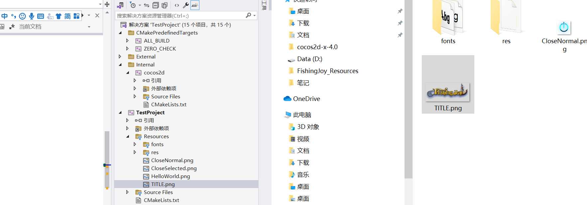Screen dimensions: 587x205
Task: Select OneDrive in Explorer navigation pane
Action: tap(306, 99)
